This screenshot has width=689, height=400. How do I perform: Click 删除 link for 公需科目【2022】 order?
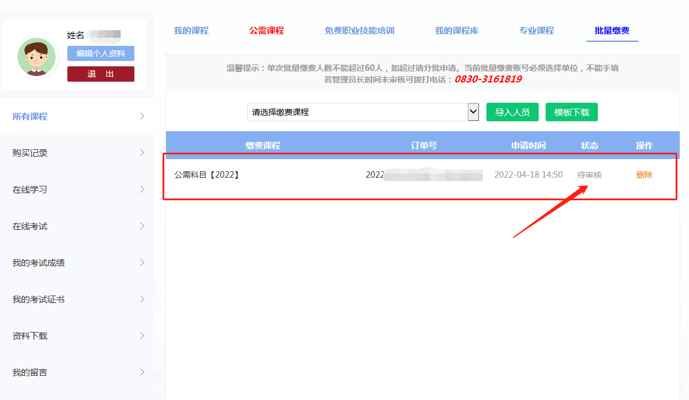[644, 175]
